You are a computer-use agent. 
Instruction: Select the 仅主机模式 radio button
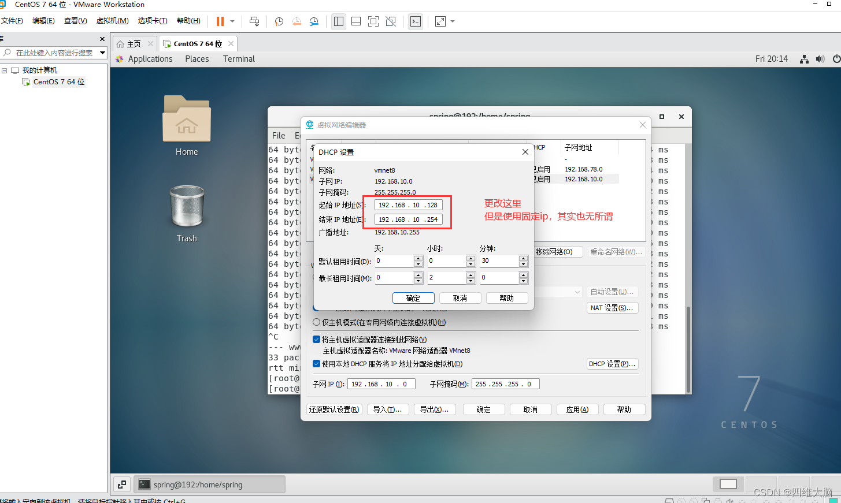[316, 322]
